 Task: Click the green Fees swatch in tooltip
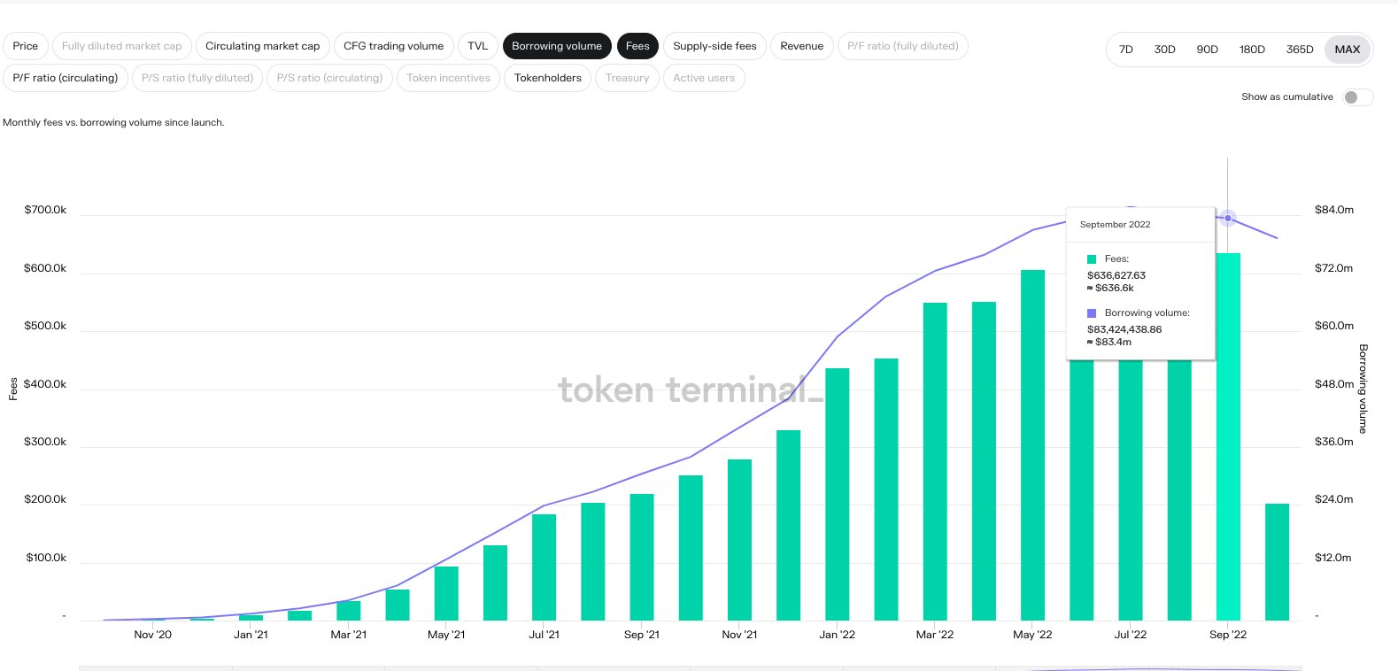click(1092, 259)
